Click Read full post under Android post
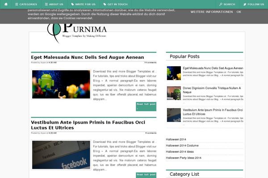Screen dimensions: 268x178 click(146, 106)
